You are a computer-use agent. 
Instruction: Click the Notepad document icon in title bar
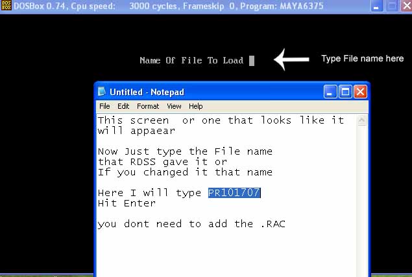pyautogui.click(x=102, y=92)
